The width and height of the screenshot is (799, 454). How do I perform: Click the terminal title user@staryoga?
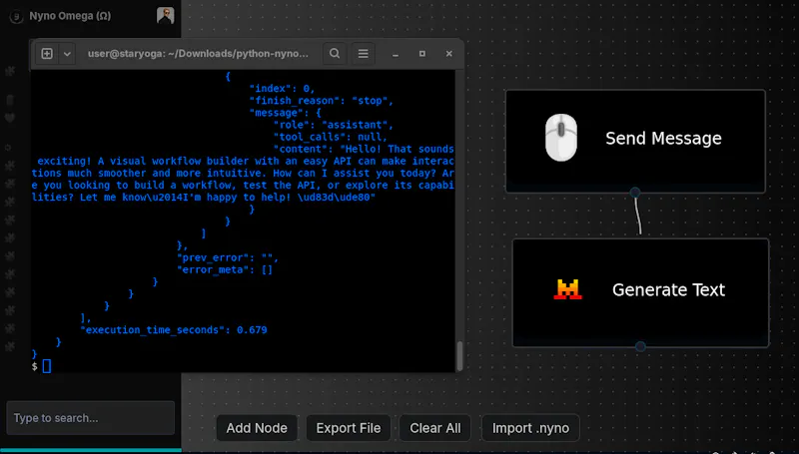198,54
